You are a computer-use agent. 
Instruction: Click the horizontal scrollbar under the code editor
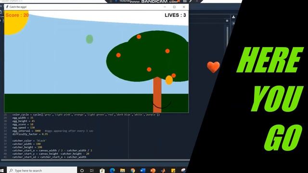tap(95, 160)
